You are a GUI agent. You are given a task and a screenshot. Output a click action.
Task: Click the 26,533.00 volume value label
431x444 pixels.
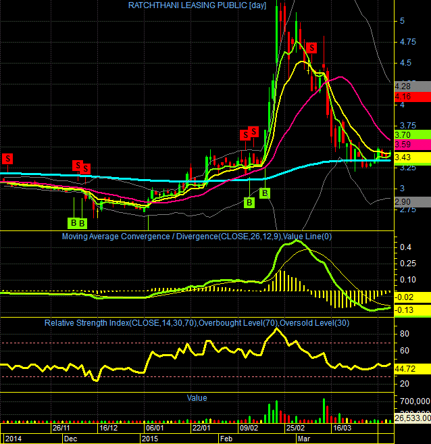(x=413, y=418)
